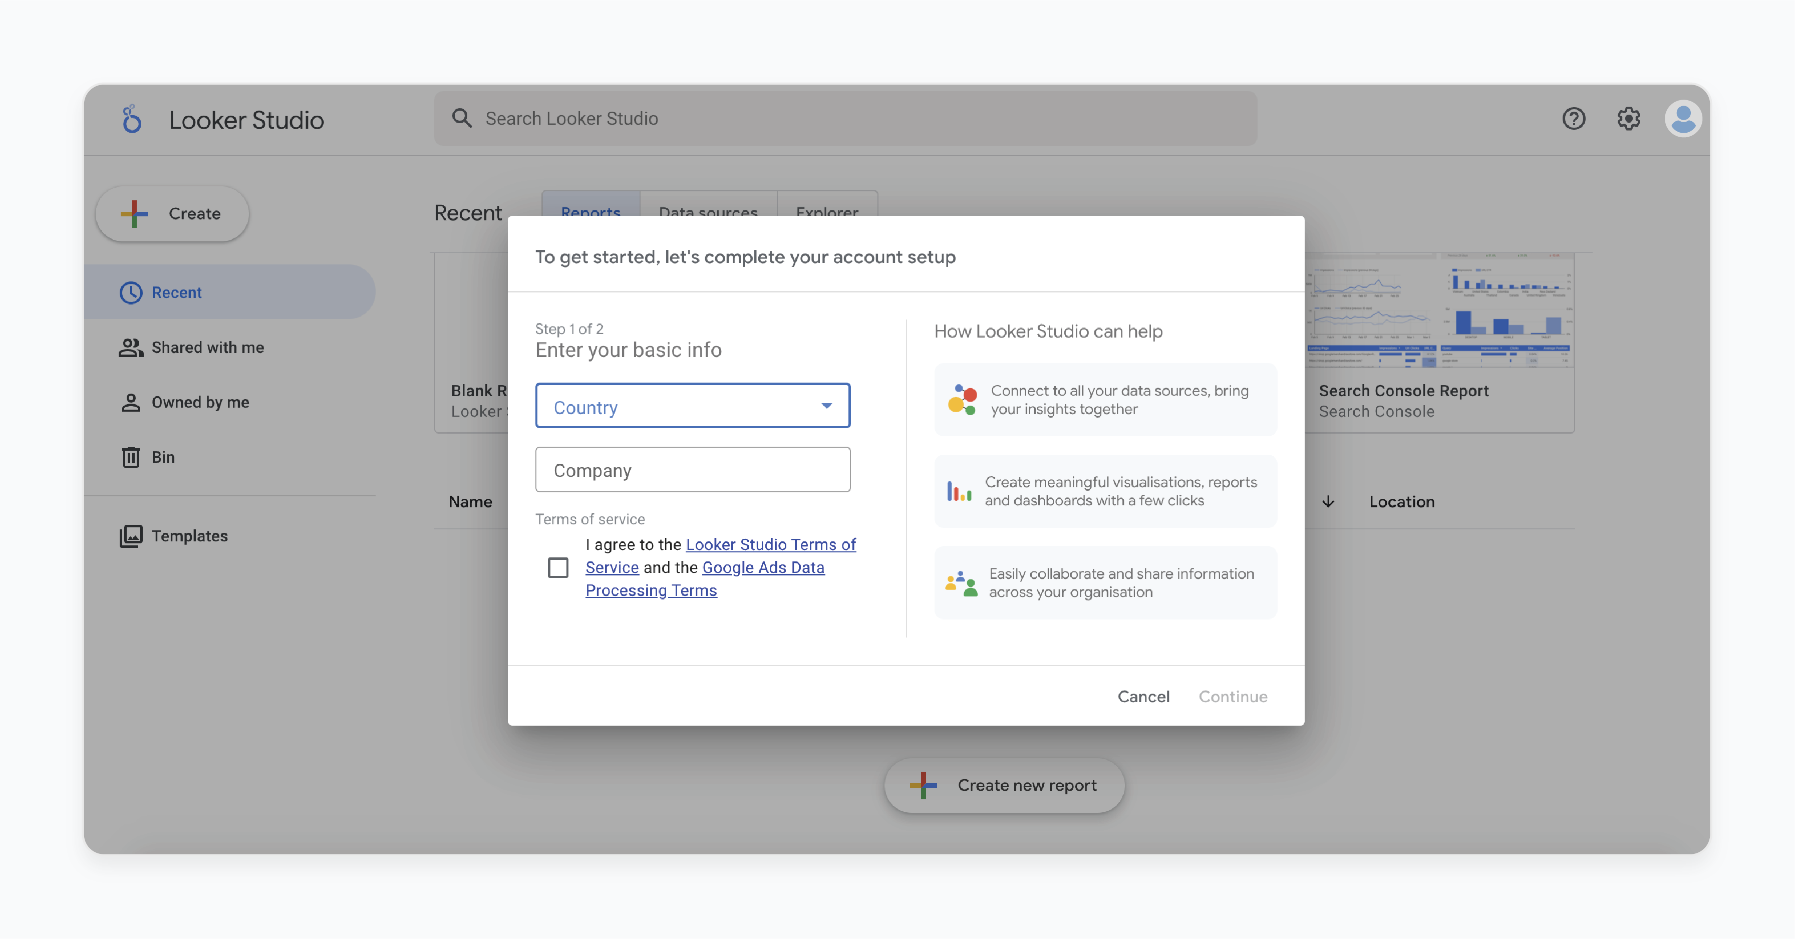Click the Cancel button
1795x939 pixels.
coord(1143,697)
